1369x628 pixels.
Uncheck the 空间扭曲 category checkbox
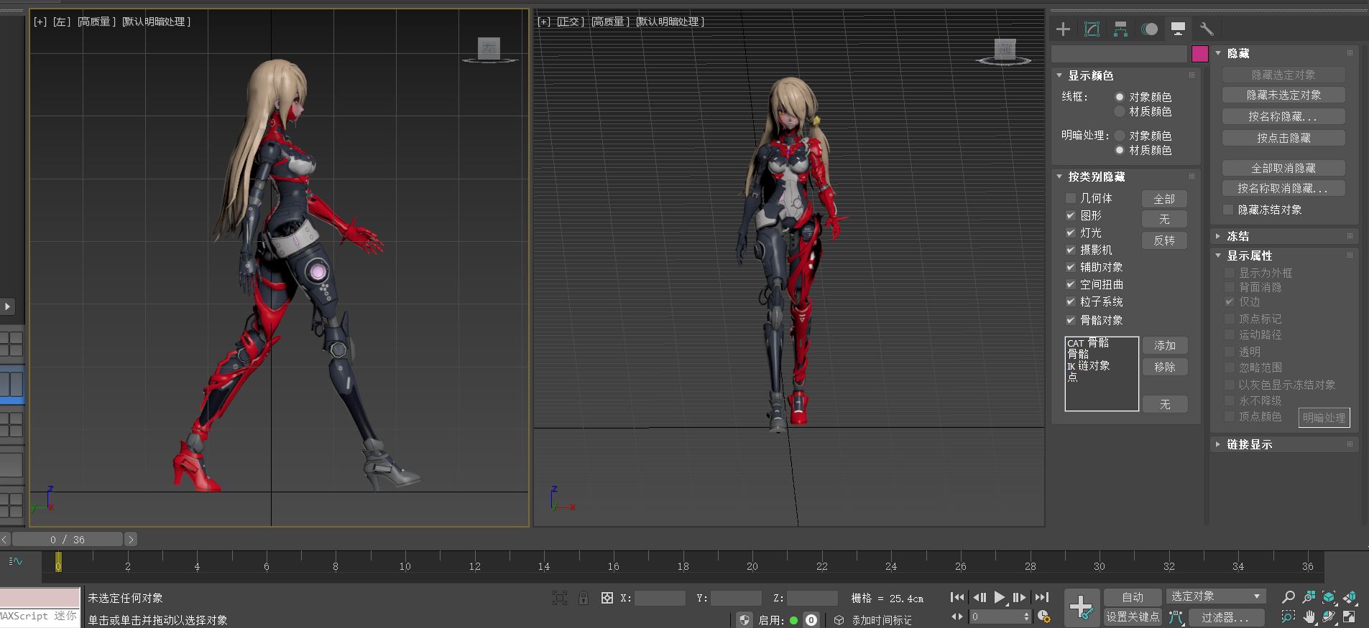point(1071,284)
